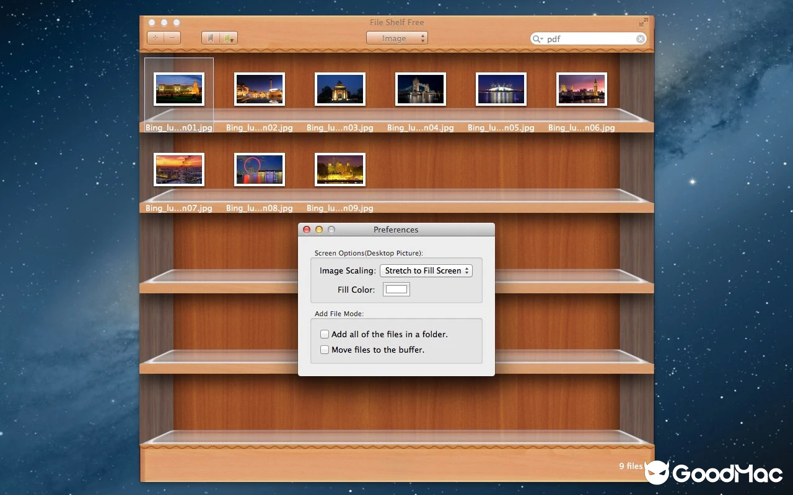Enable Add all of the files in a folder
Screen dimensions: 793x495
coord(325,334)
